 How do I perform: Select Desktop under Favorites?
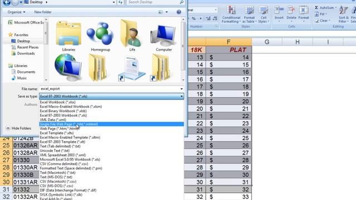tap(23, 41)
